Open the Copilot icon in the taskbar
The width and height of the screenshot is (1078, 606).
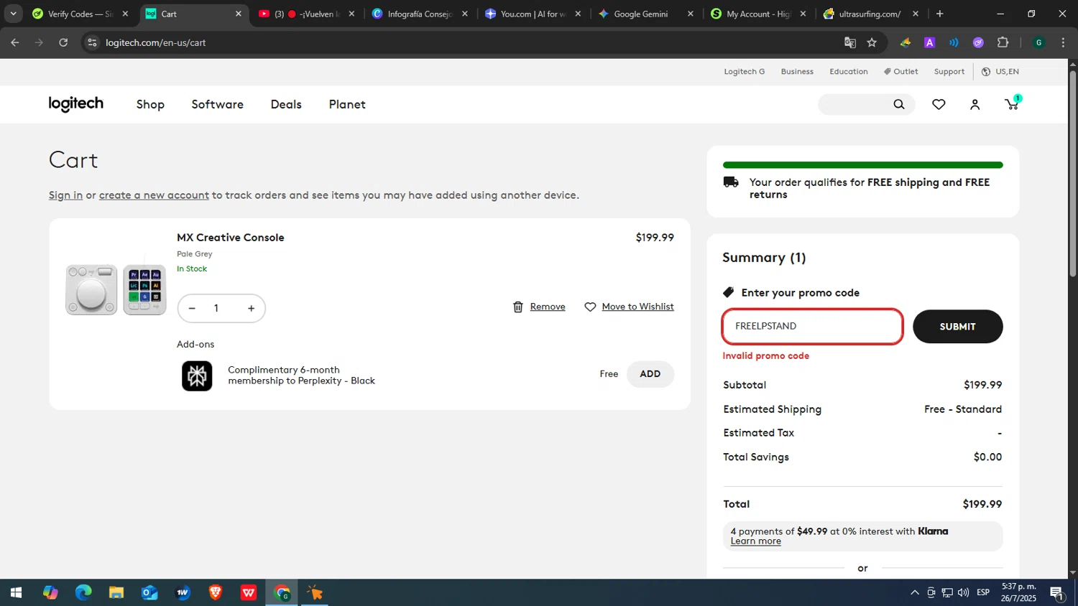[50, 592]
